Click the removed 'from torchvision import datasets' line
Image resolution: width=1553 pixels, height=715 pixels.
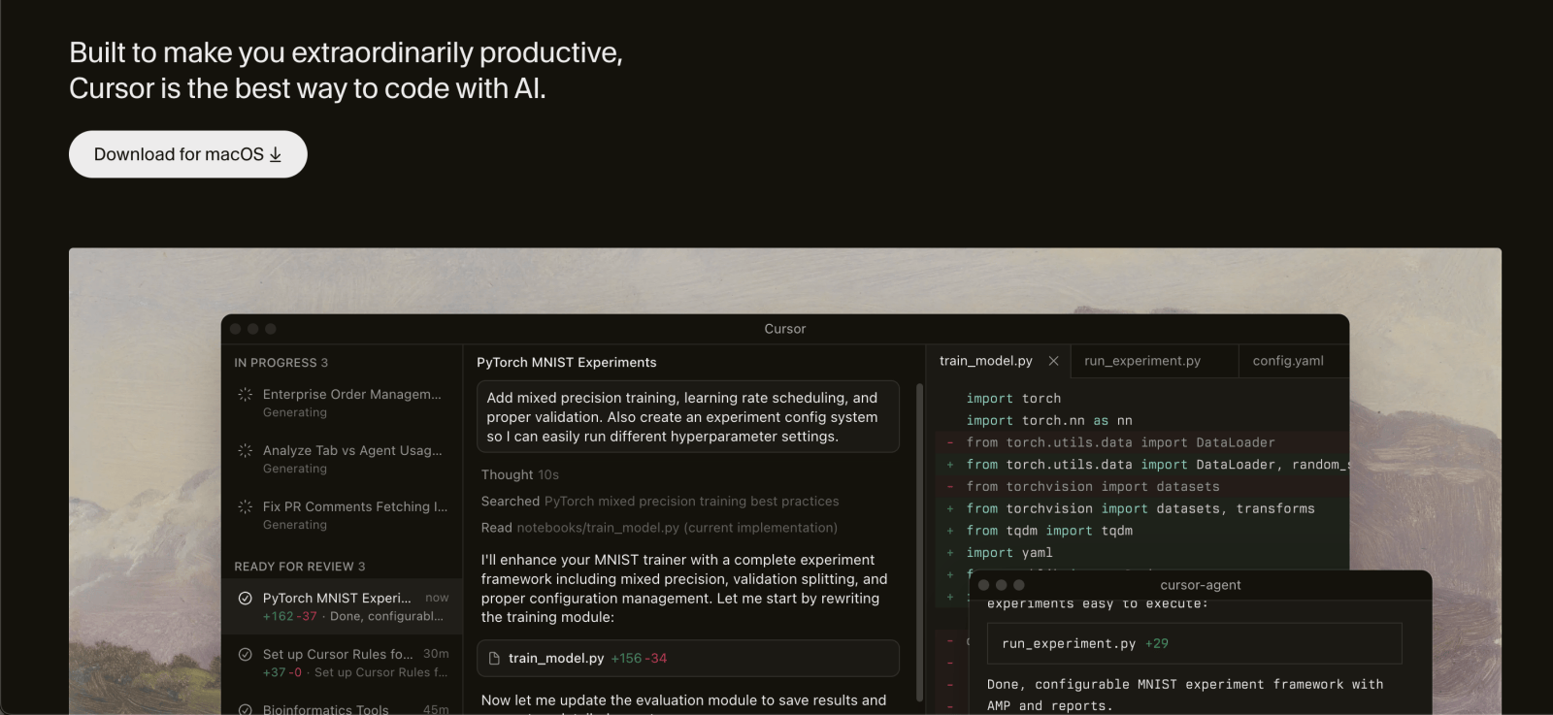pyautogui.click(x=1093, y=487)
